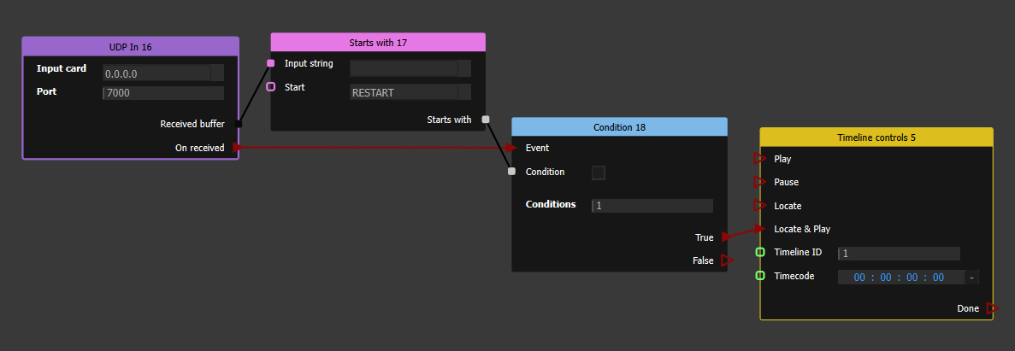
Task: Click the Starts with output port
Action: click(x=486, y=120)
